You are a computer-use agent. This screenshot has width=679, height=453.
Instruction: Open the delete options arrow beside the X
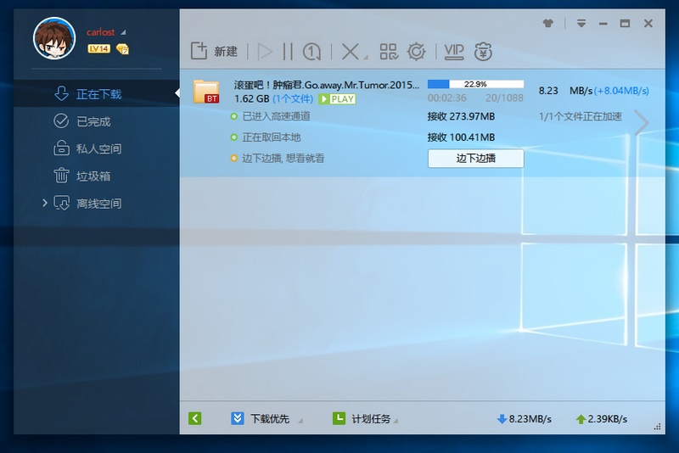[x=366, y=58]
